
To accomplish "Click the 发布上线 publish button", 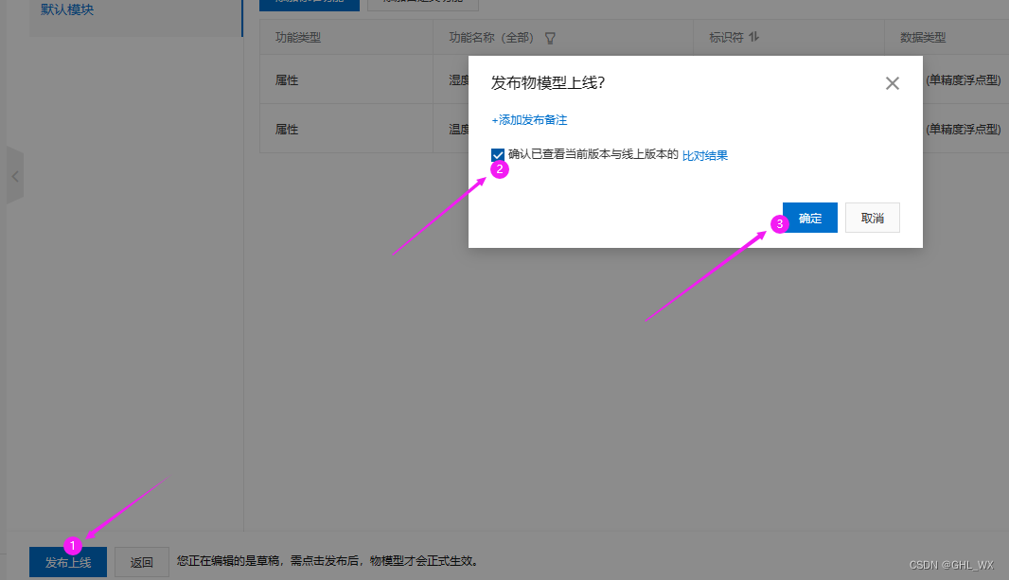I will [68, 563].
